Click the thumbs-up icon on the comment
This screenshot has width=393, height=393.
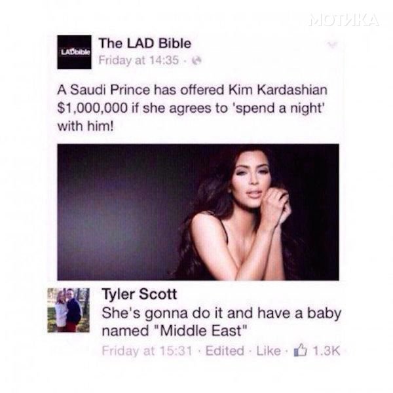[300, 350]
